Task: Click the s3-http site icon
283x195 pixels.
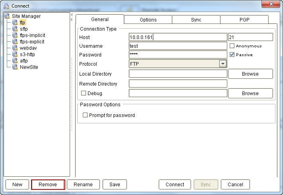Action: [15, 55]
